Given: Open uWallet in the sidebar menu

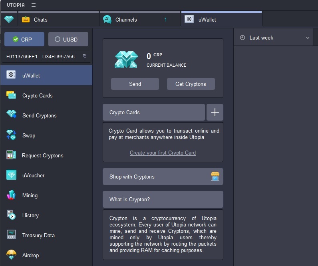Looking at the screenshot, I should click(x=46, y=75).
